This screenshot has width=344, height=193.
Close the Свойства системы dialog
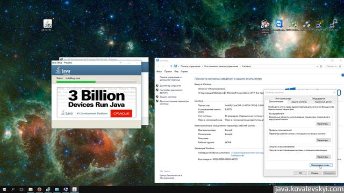point(334,93)
